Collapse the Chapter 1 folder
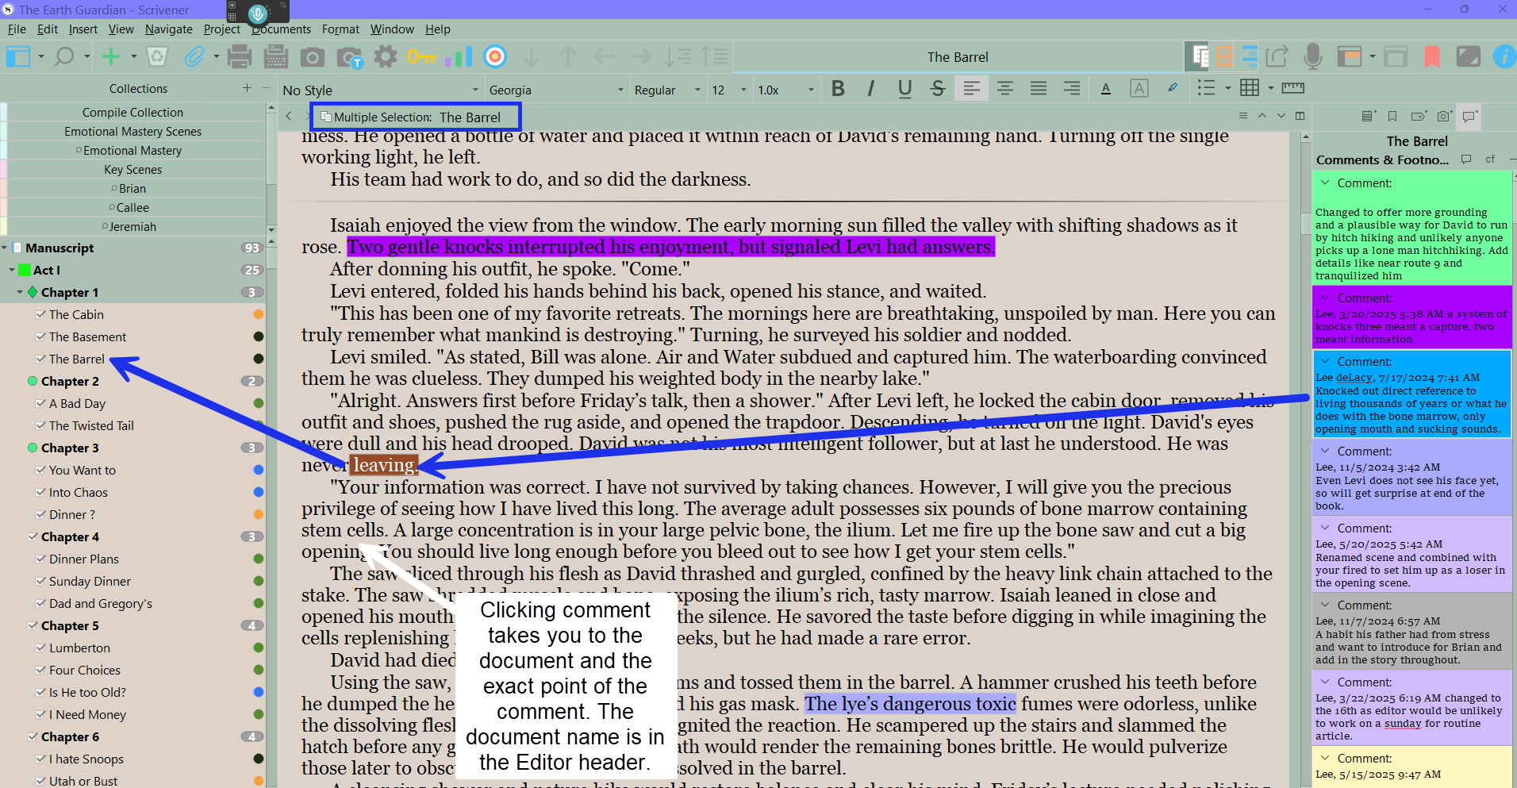 click(20, 292)
